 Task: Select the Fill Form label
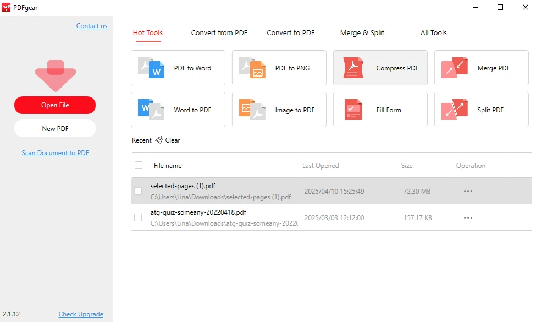(389, 110)
